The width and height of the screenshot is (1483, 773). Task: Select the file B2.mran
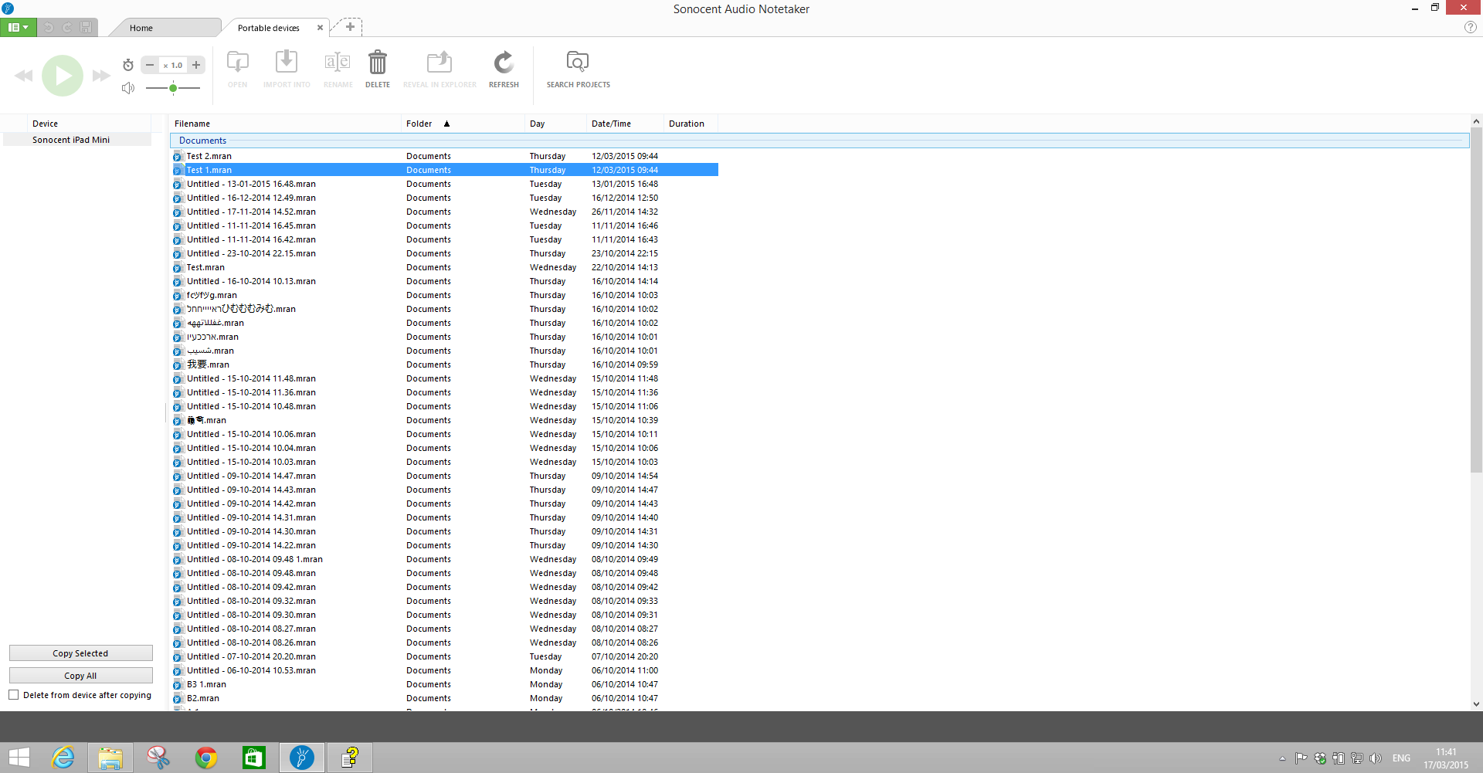coord(203,698)
